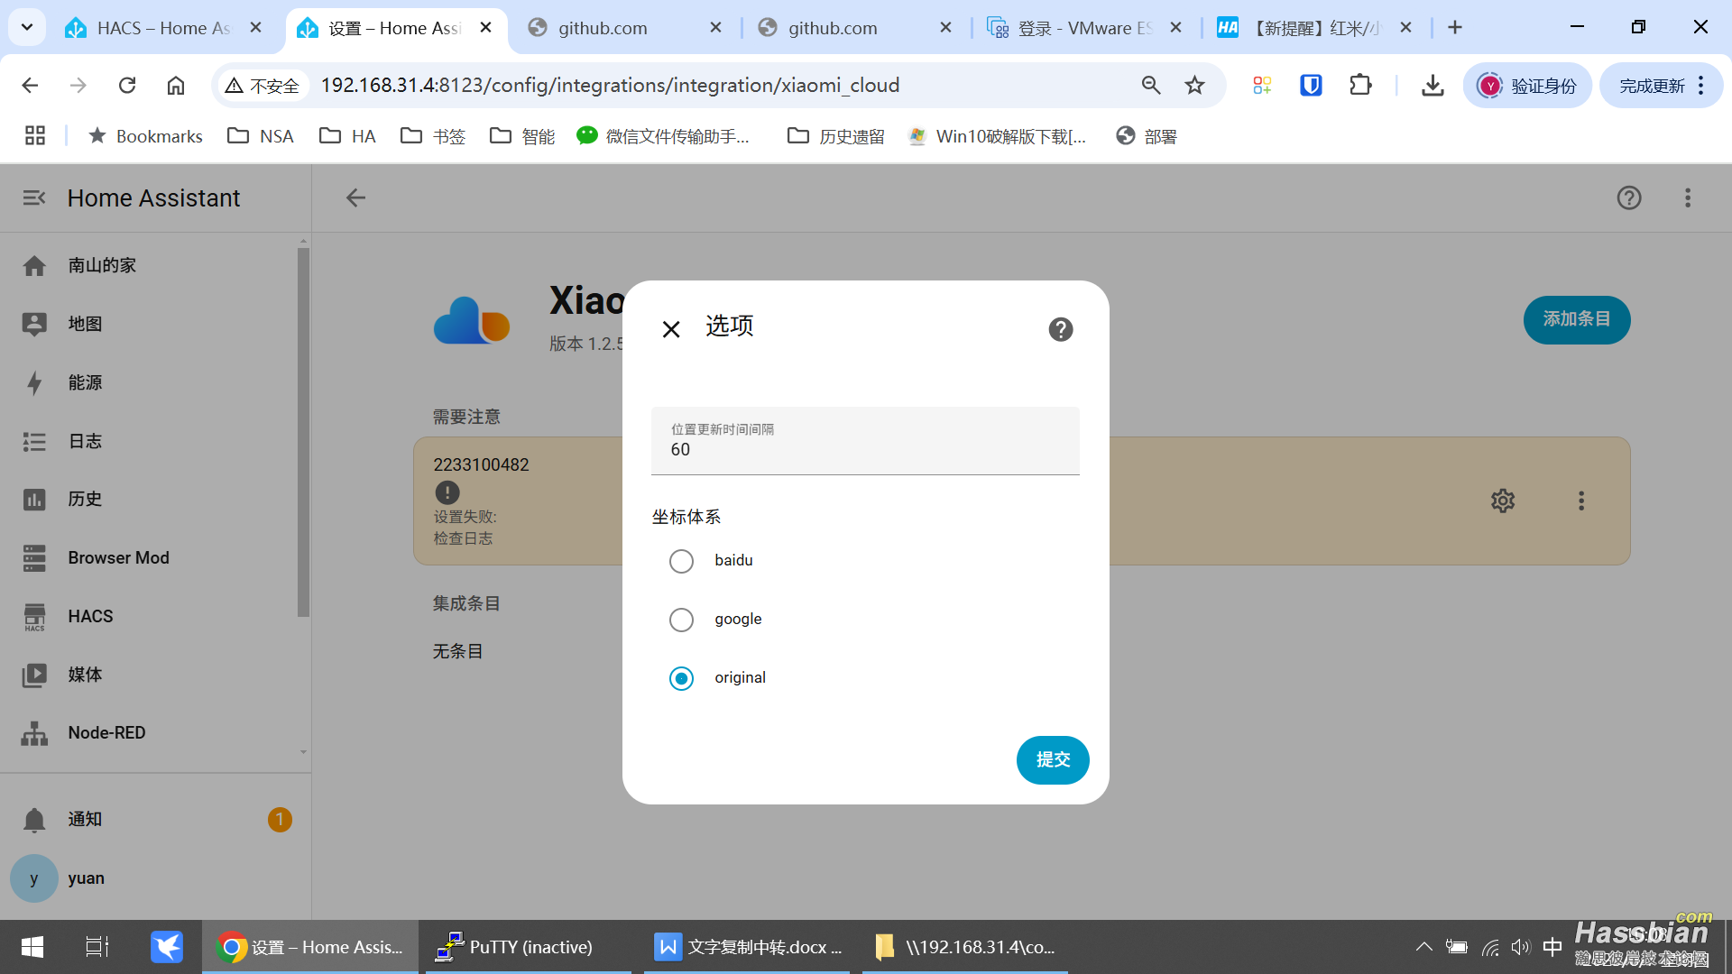Navigate back in browser
This screenshot has width=1732, height=974.
click(x=30, y=85)
